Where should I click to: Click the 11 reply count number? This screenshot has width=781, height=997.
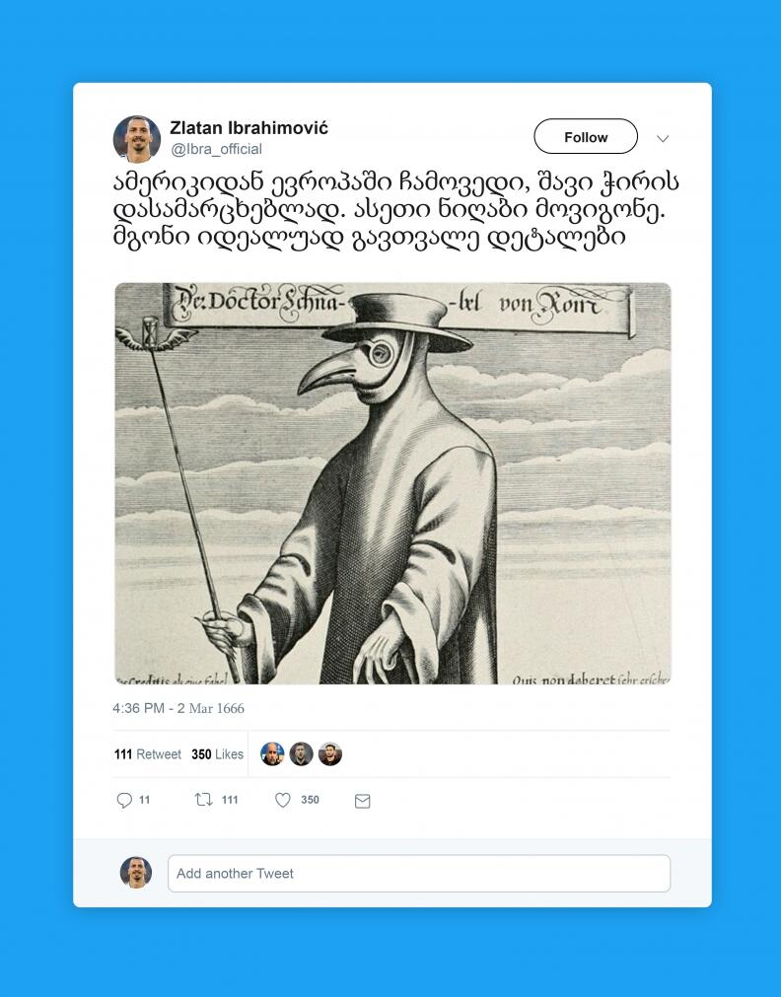click(144, 800)
